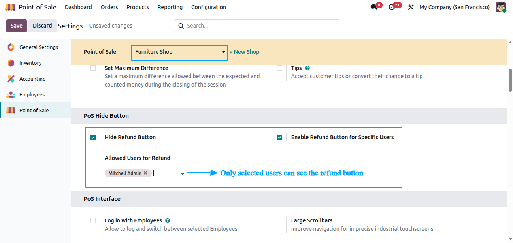Click the Employees sidebar icon
Image resolution: width=513 pixels, height=243 pixels.
11,94
